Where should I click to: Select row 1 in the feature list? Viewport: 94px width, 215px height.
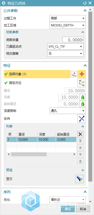pyautogui.click(x=41, y=140)
